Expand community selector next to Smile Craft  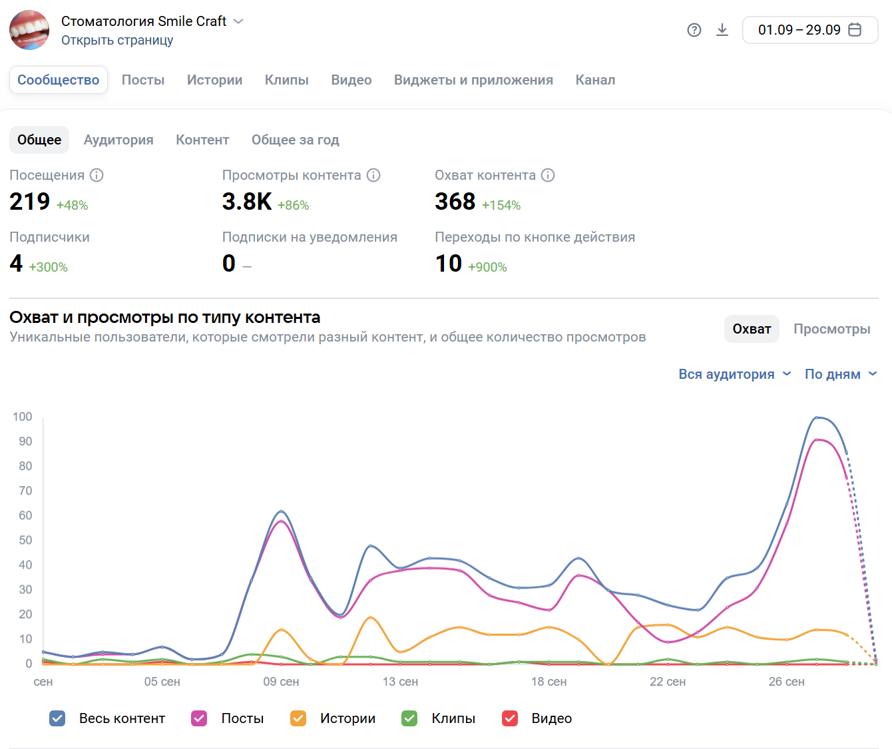pyautogui.click(x=238, y=21)
